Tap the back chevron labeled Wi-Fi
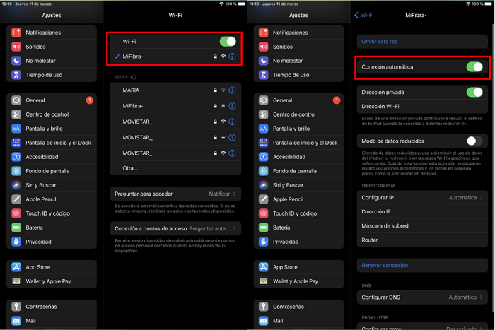 364,15
